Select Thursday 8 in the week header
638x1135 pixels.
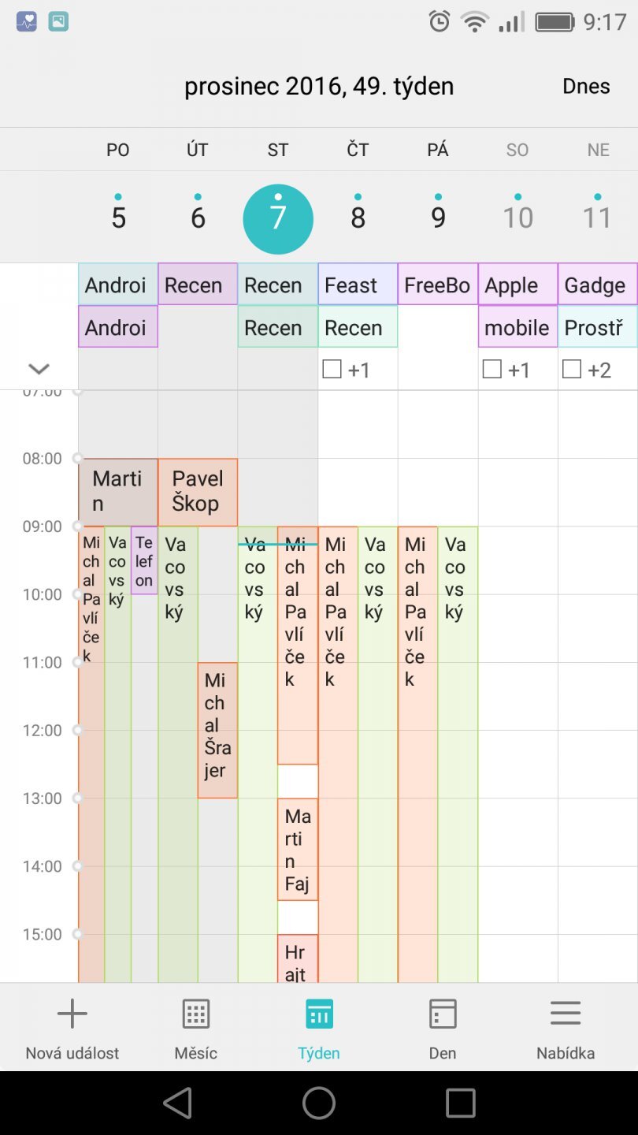pyautogui.click(x=358, y=217)
